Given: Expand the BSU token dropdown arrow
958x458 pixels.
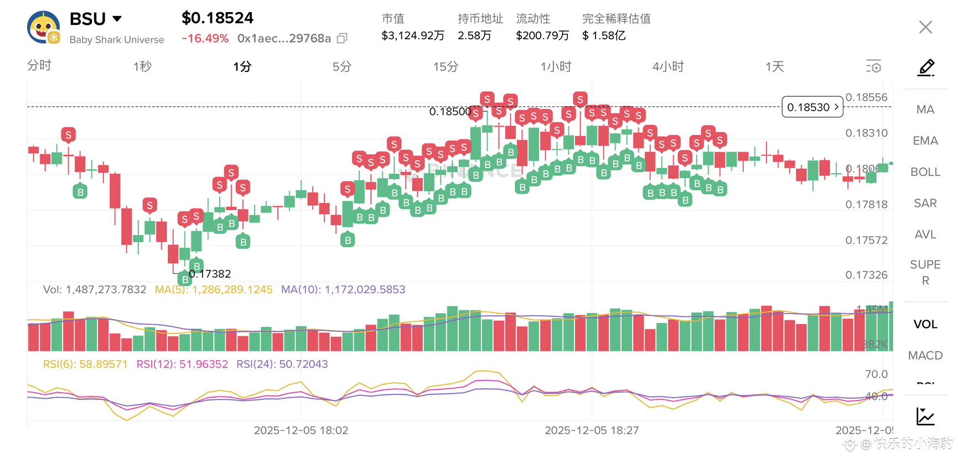Looking at the screenshot, I should (117, 19).
